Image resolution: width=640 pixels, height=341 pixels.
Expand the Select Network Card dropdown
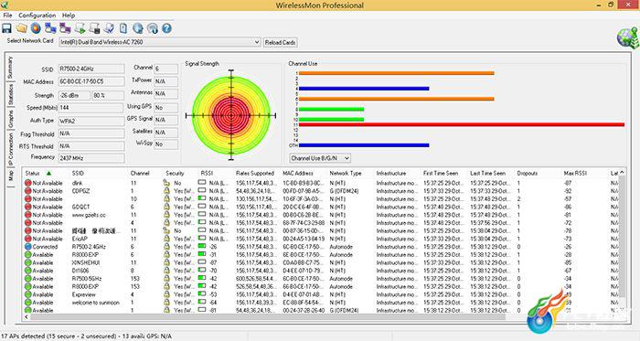(x=256, y=42)
